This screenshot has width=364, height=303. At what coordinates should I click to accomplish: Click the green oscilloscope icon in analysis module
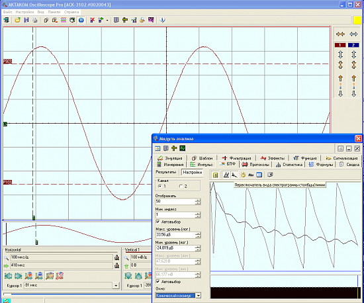pyautogui.click(x=183, y=148)
